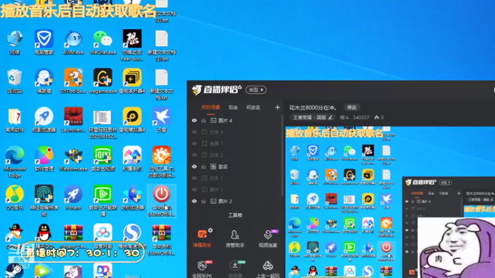The height and width of the screenshot is (278, 495).
Task: Show the 文本 4 source layer
Action: [194, 132]
